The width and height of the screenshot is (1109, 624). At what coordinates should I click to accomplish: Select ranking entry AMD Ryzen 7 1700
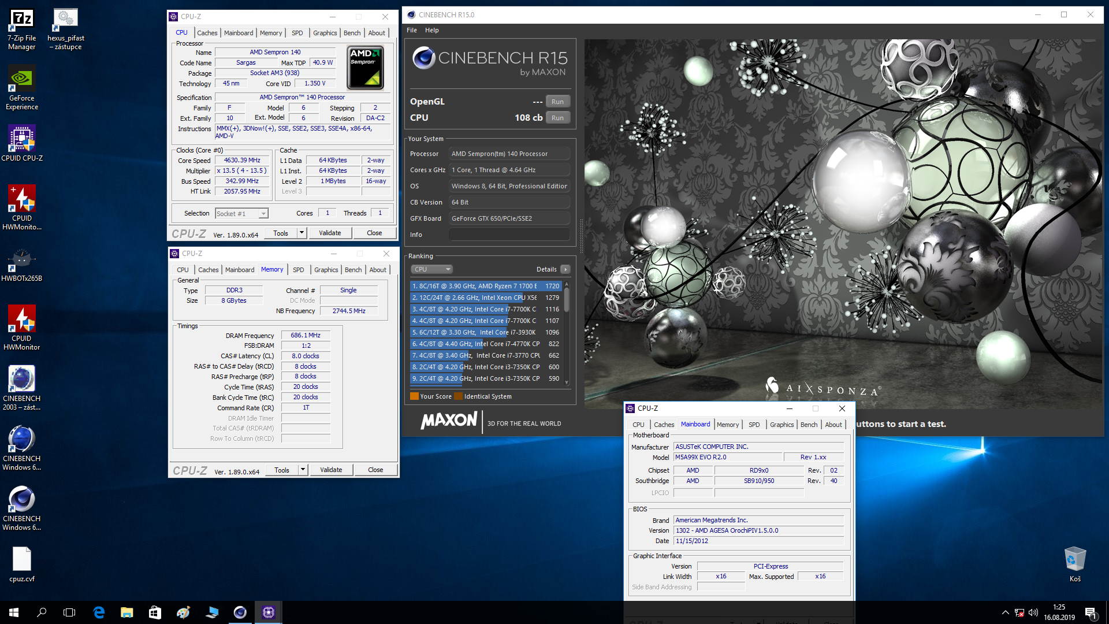click(x=485, y=286)
